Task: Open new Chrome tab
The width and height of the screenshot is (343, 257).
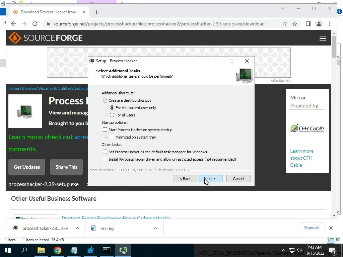Action: [96, 12]
